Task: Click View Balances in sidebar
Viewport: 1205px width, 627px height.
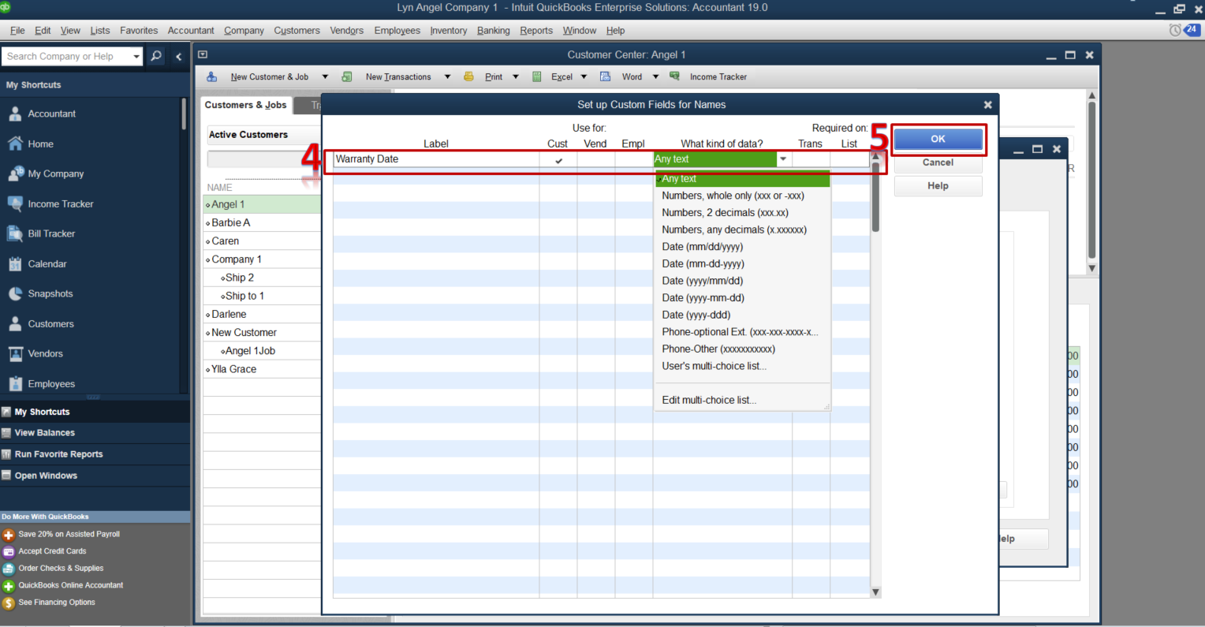Action: pos(45,433)
